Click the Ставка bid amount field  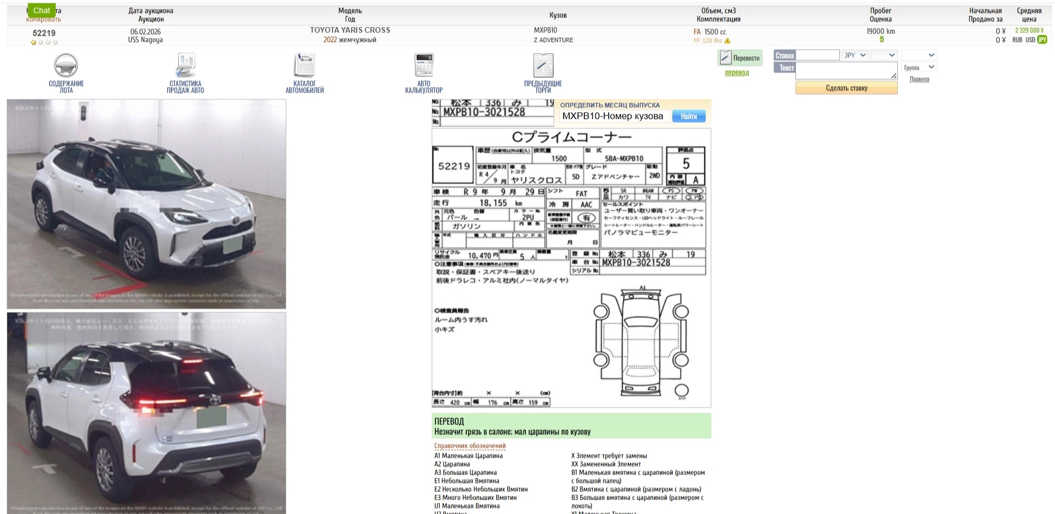tap(817, 55)
